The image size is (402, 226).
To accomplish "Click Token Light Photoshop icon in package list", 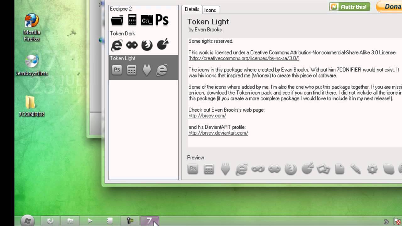I will [x=117, y=70].
